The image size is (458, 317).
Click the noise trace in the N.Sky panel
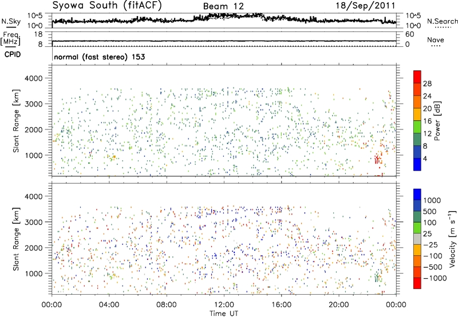224,18
